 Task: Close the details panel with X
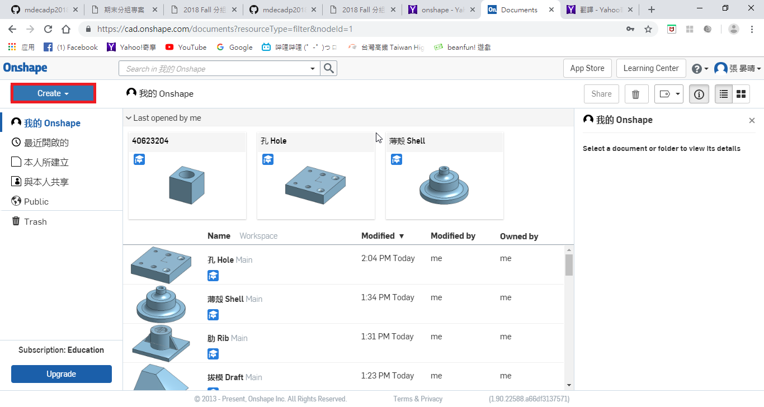pos(752,120)
